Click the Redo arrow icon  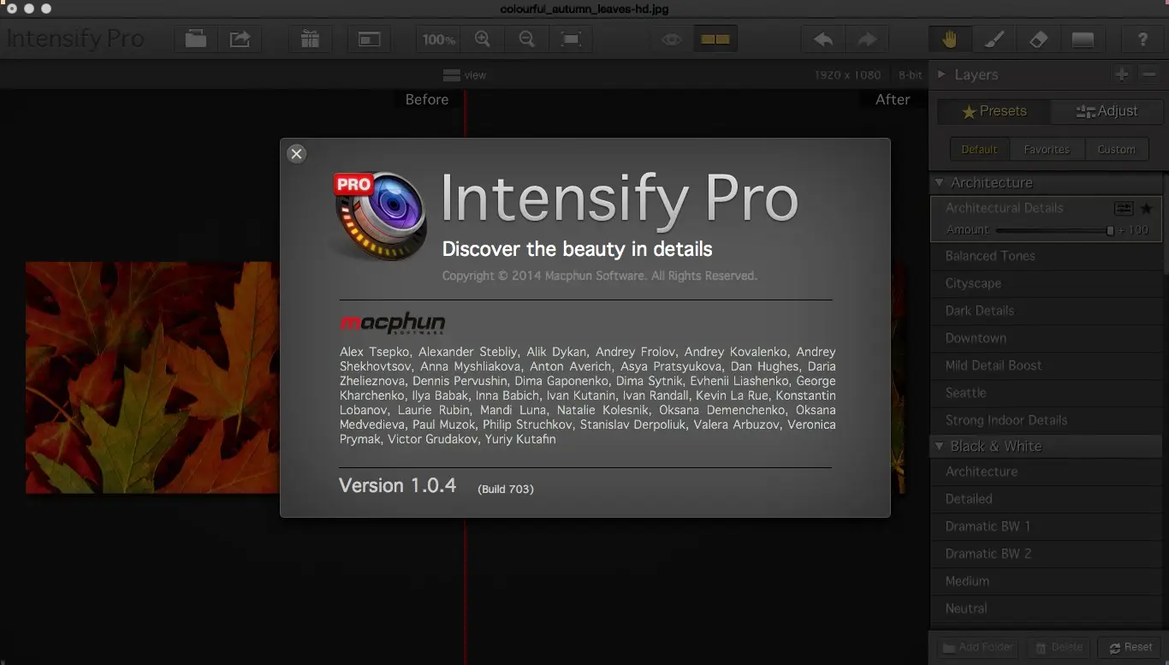[867, 39]
